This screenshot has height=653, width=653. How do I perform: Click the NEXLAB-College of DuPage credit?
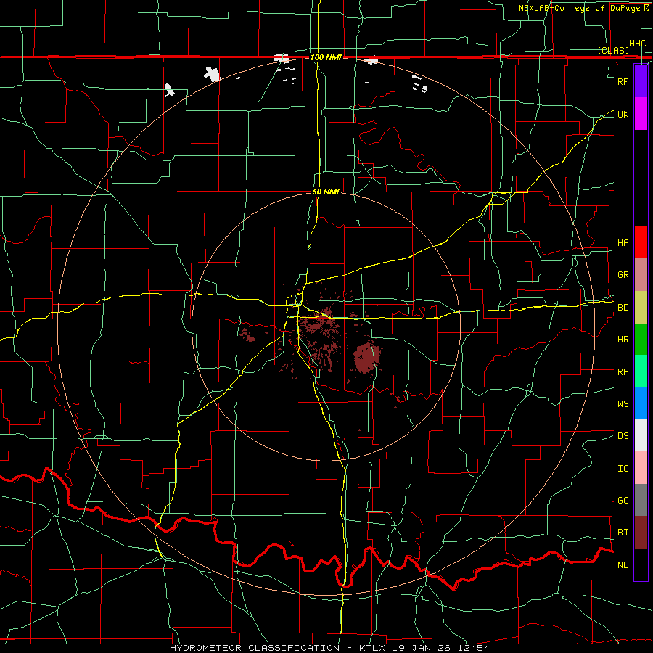(x=583, y=8)
